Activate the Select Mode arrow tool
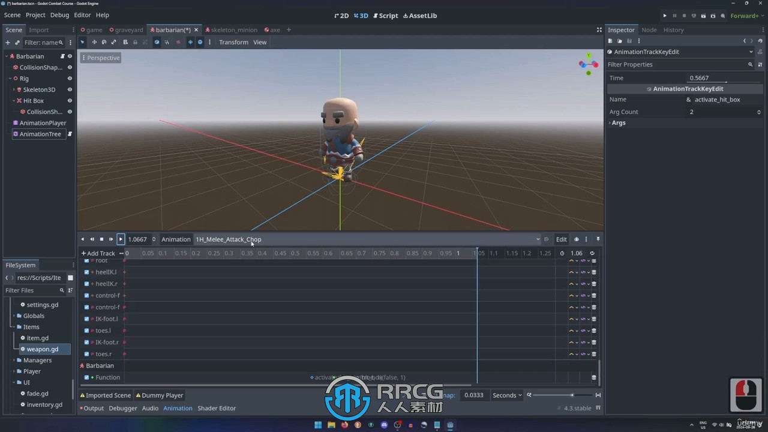 pos(82,42)
